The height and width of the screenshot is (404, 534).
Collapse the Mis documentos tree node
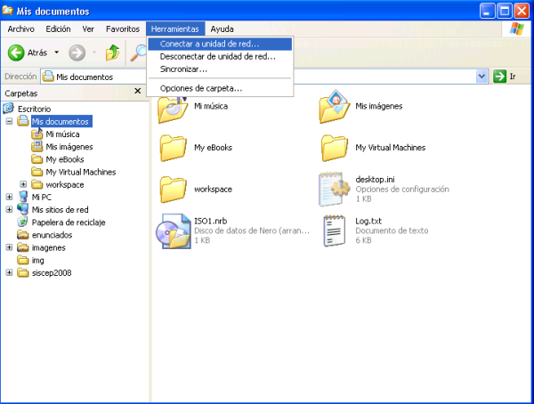[9, 121]
